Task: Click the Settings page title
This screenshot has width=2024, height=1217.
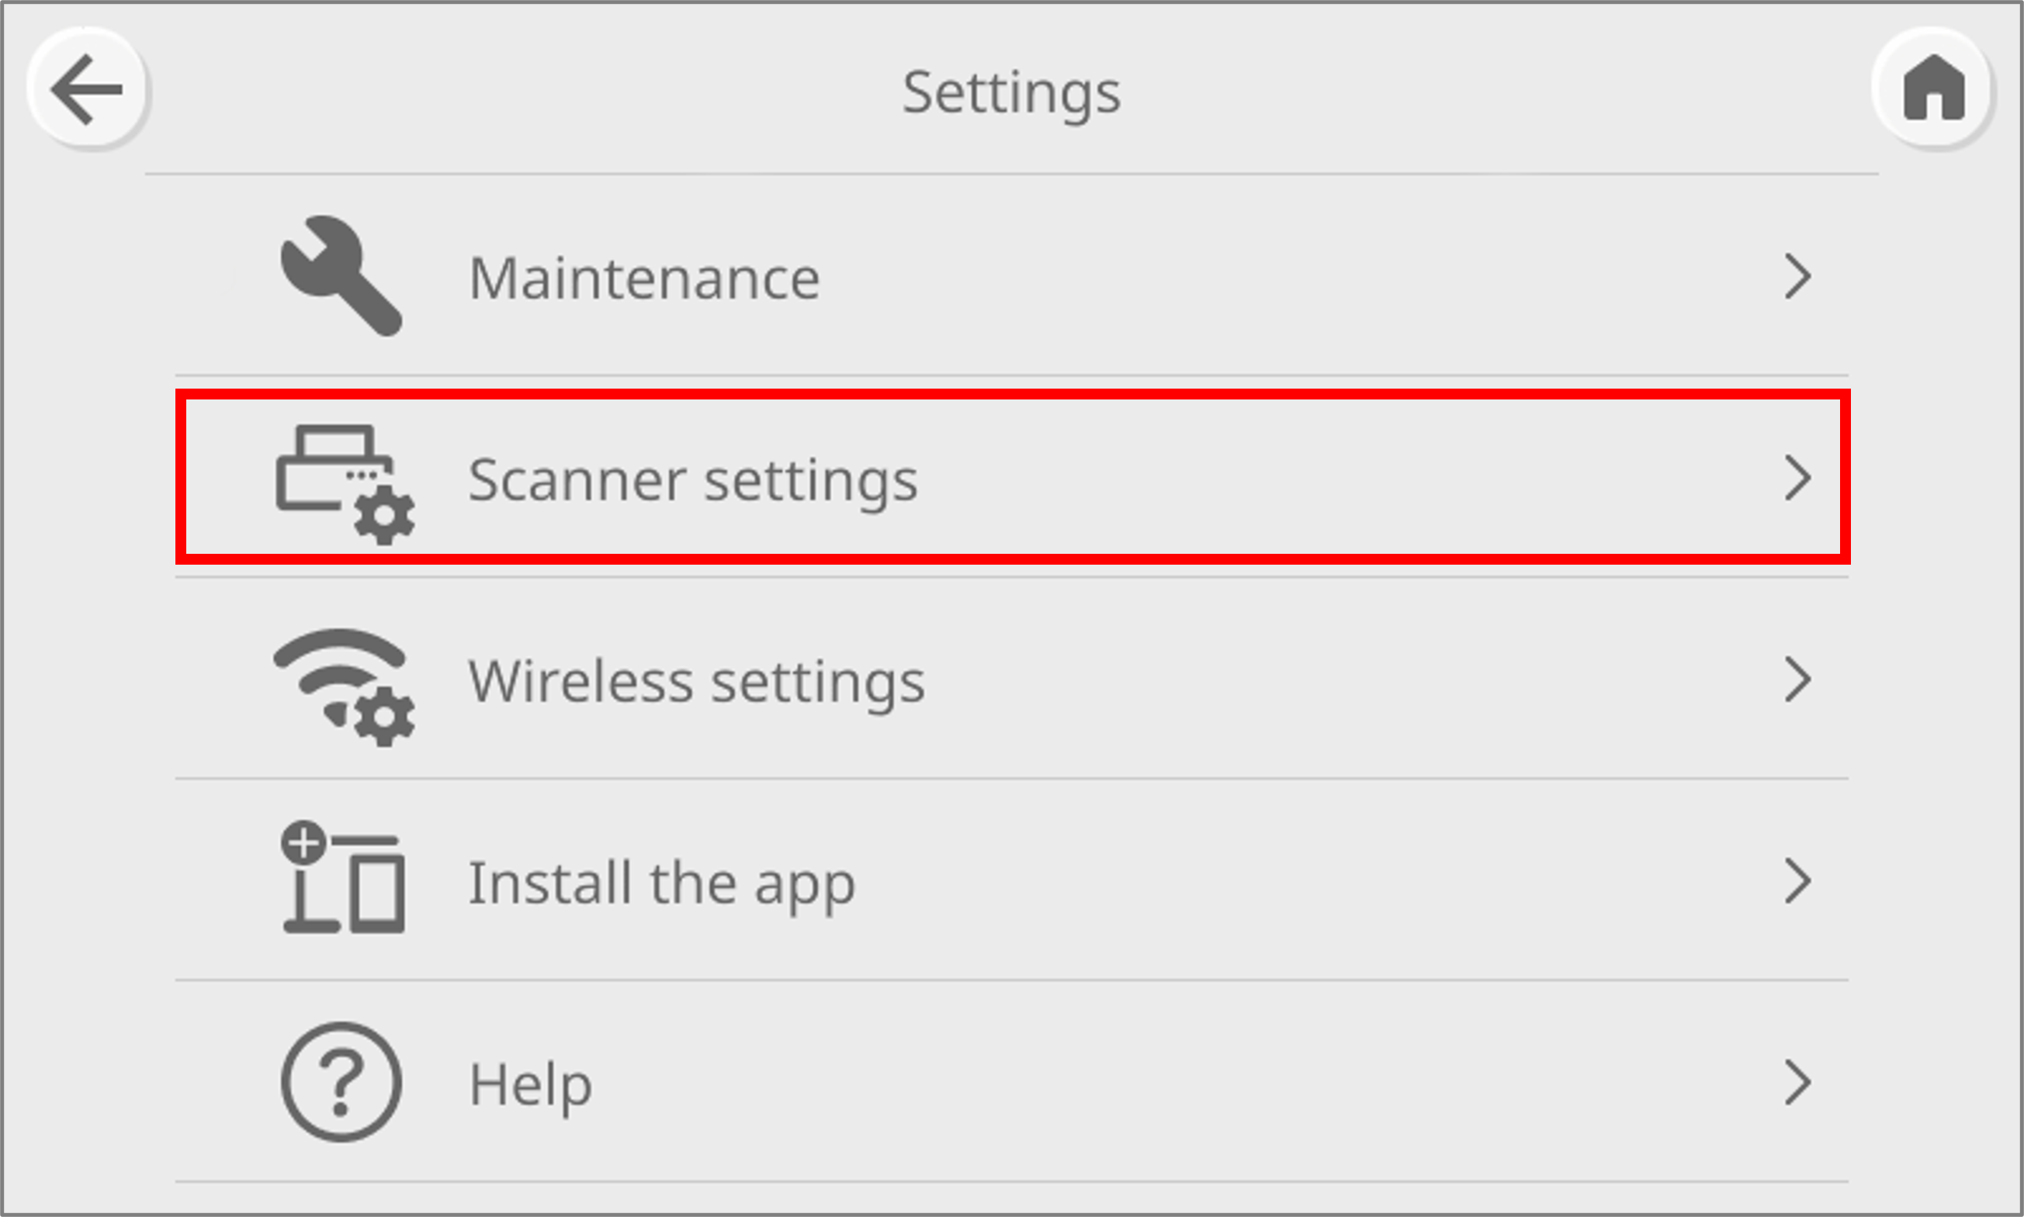Action: point(1010,92)
